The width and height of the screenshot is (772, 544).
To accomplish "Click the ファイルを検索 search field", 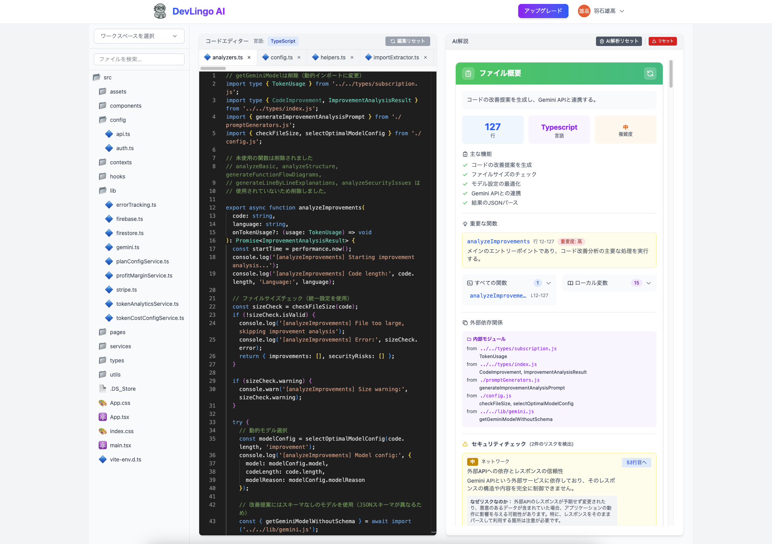I will tap(139, 59).
